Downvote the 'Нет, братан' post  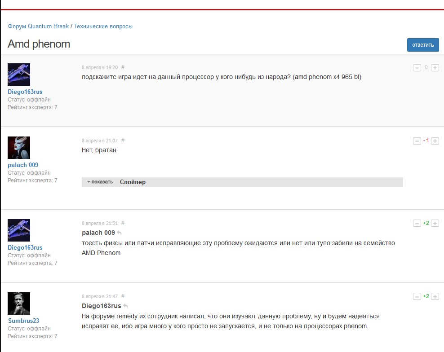point(417,141)
